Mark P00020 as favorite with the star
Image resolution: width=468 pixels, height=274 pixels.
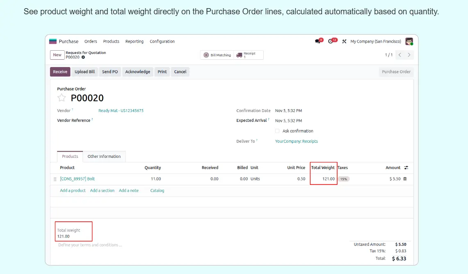(x=62, y=98)
